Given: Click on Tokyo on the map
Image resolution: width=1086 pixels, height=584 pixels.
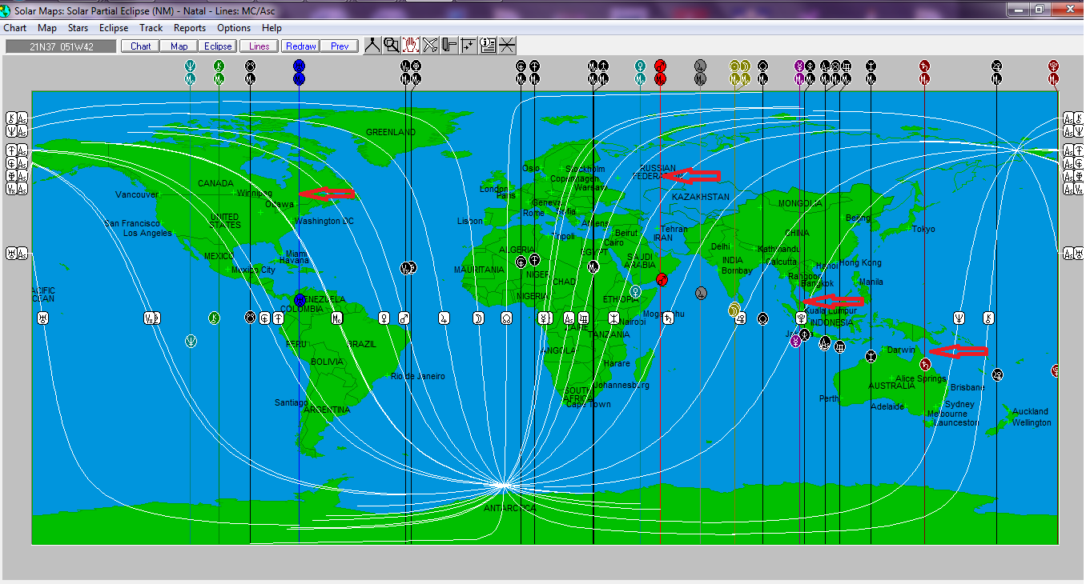Looking at the screenshot, I should pyautogui.click(x=923, y=230).
